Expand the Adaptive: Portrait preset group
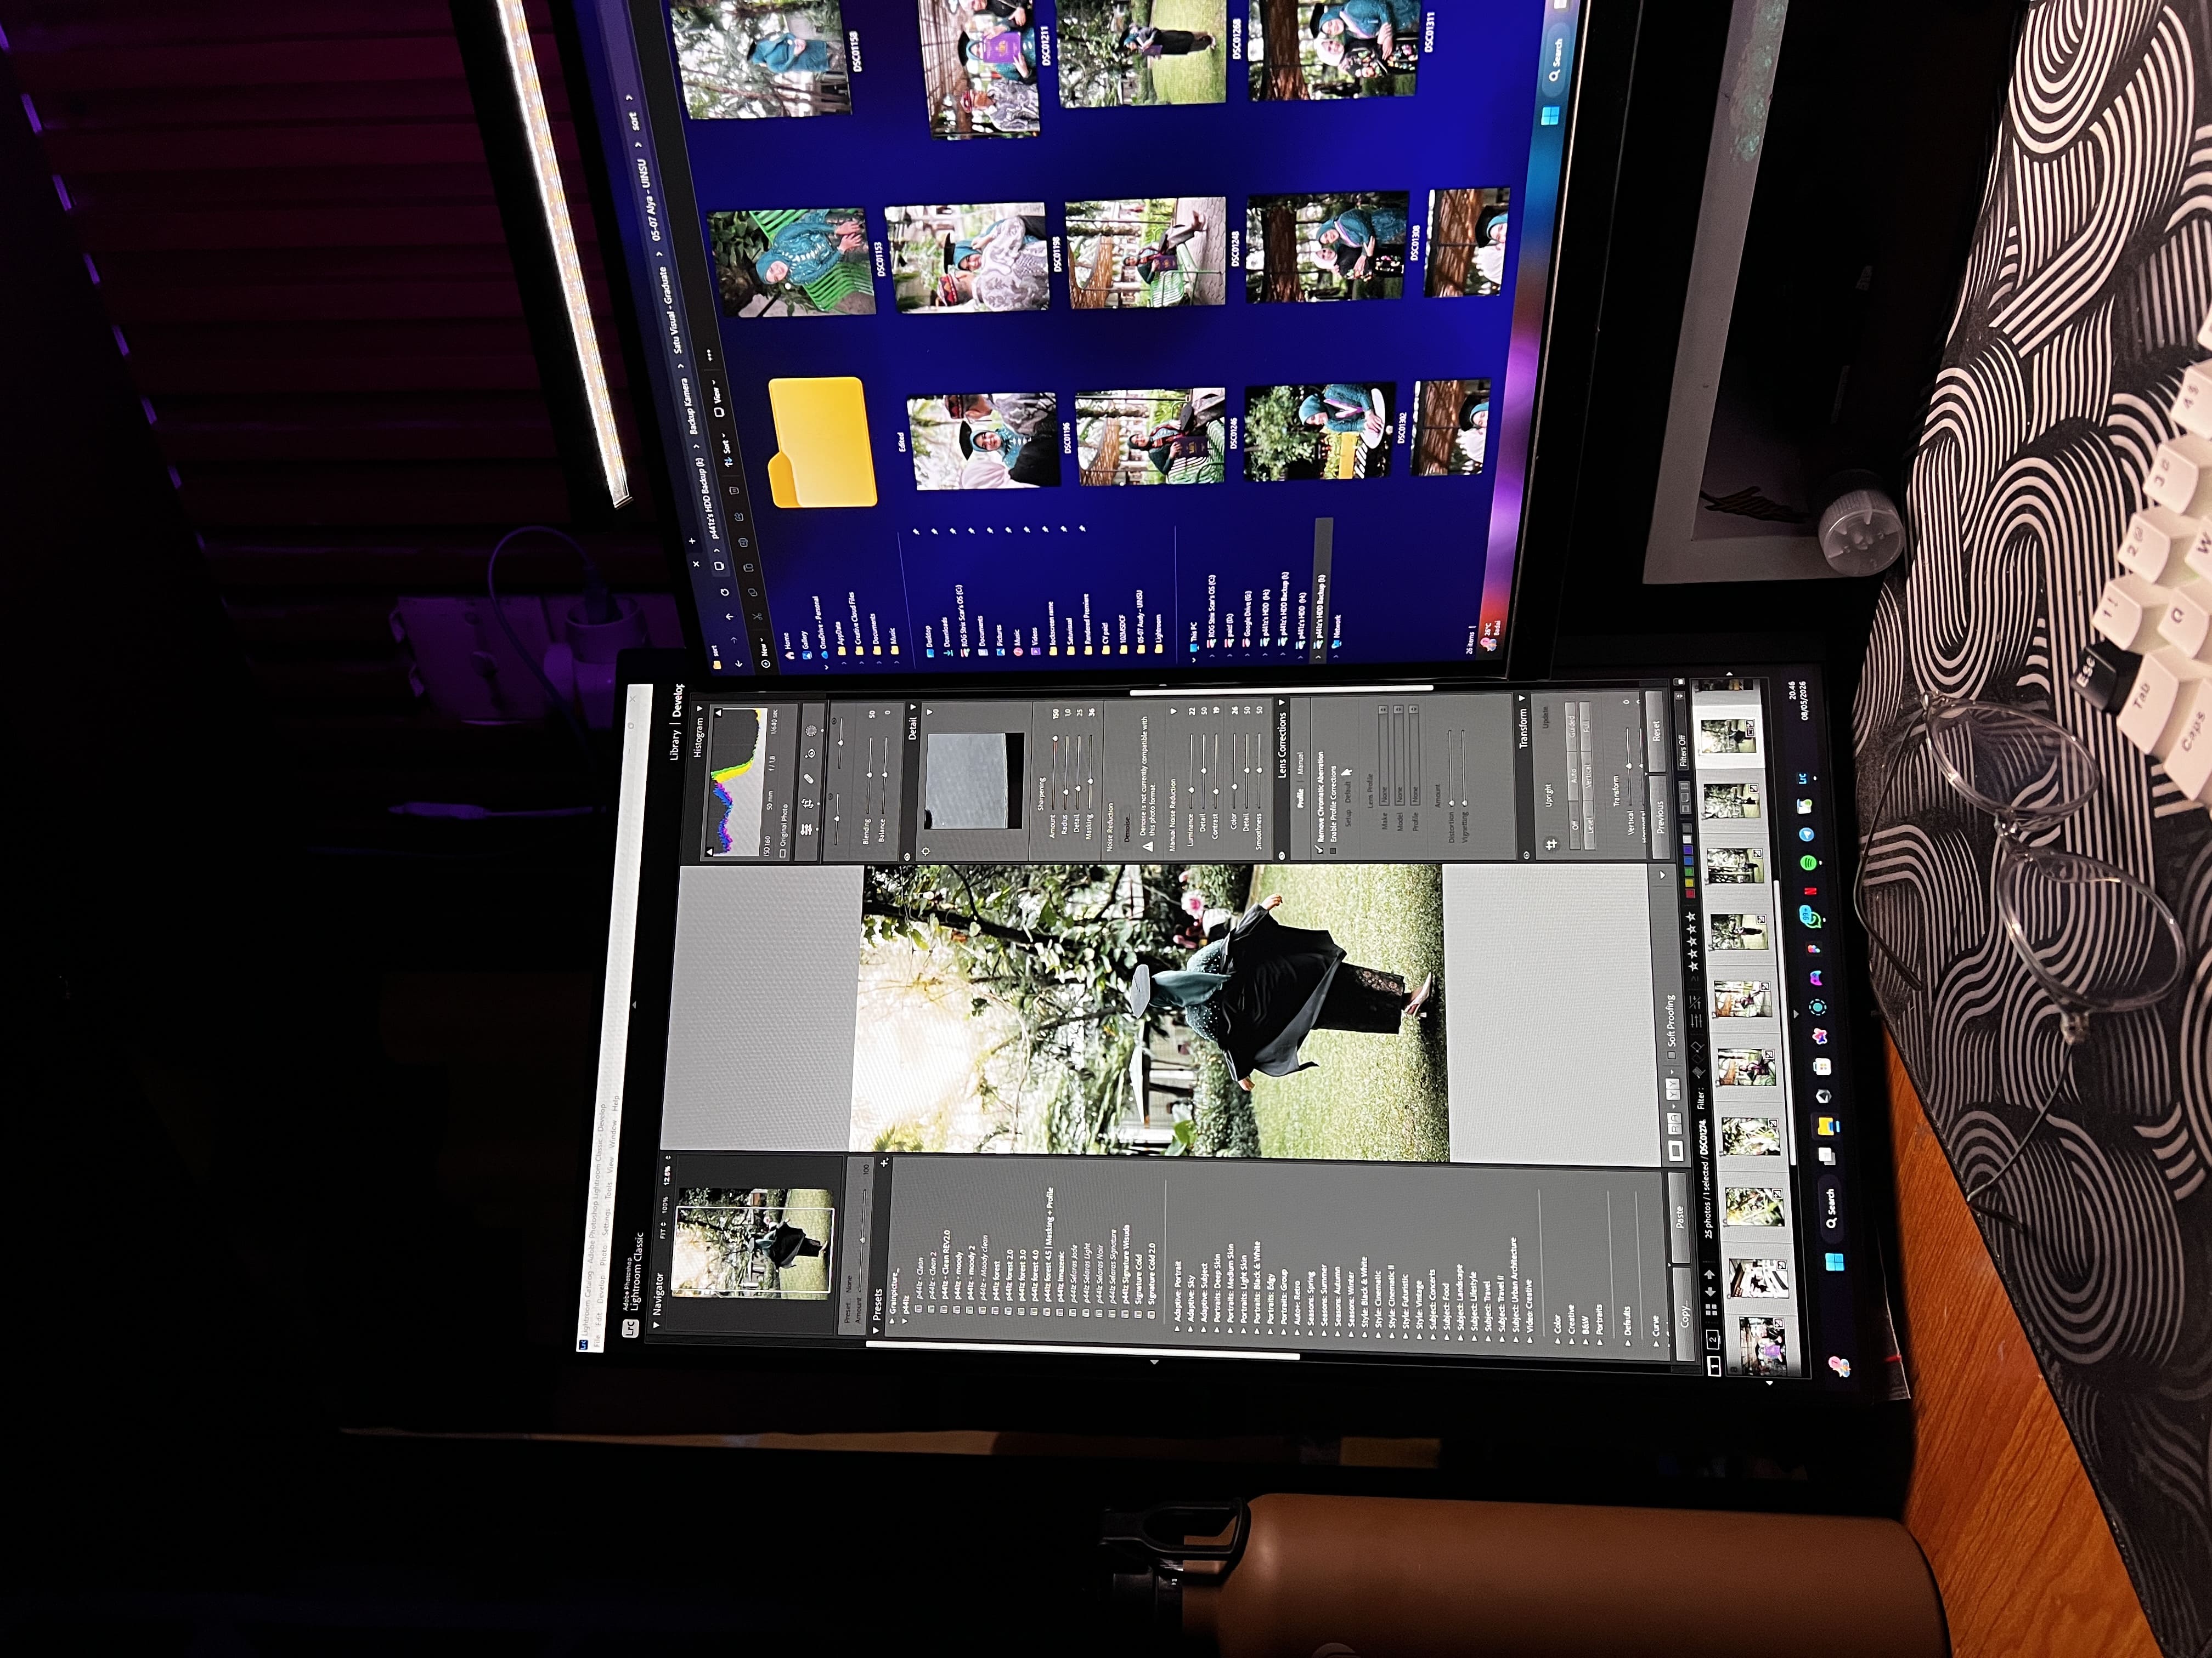The image size is (2212, 1658). pos(1177,1329)
